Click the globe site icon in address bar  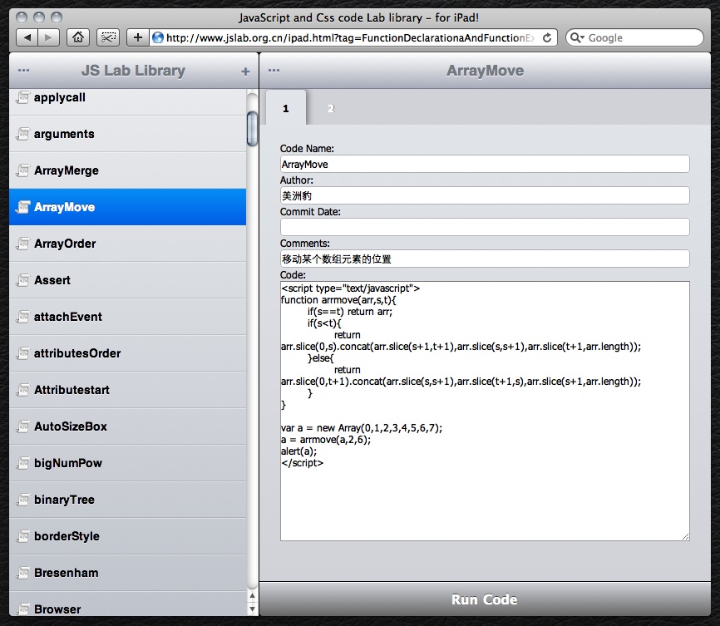pyautogui.click(x=158, y=37)
